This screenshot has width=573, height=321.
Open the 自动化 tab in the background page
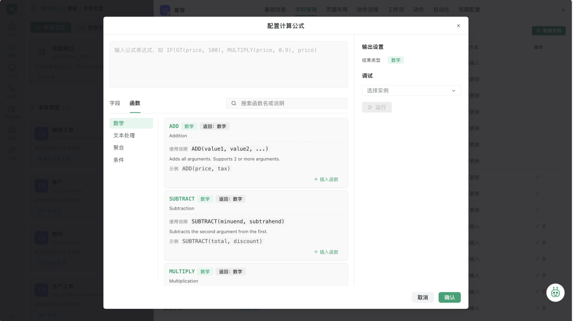click(x=441, y=10)
